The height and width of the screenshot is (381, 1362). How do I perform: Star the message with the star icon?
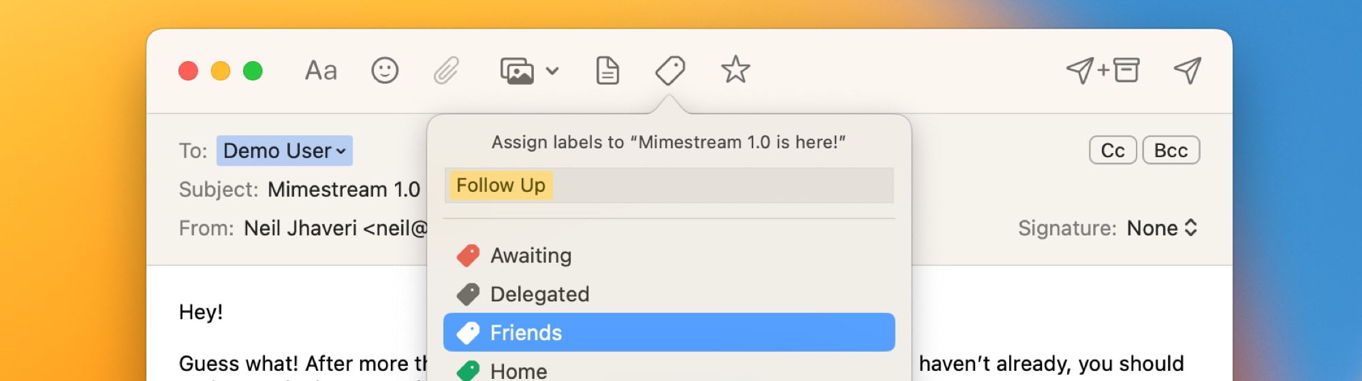tap(735, 71)
